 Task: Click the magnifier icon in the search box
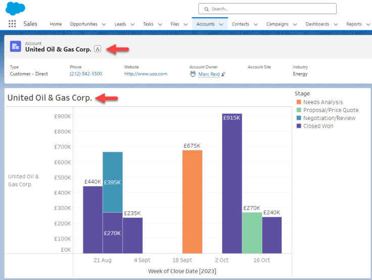pyautogui.click(x=206, y=9)
